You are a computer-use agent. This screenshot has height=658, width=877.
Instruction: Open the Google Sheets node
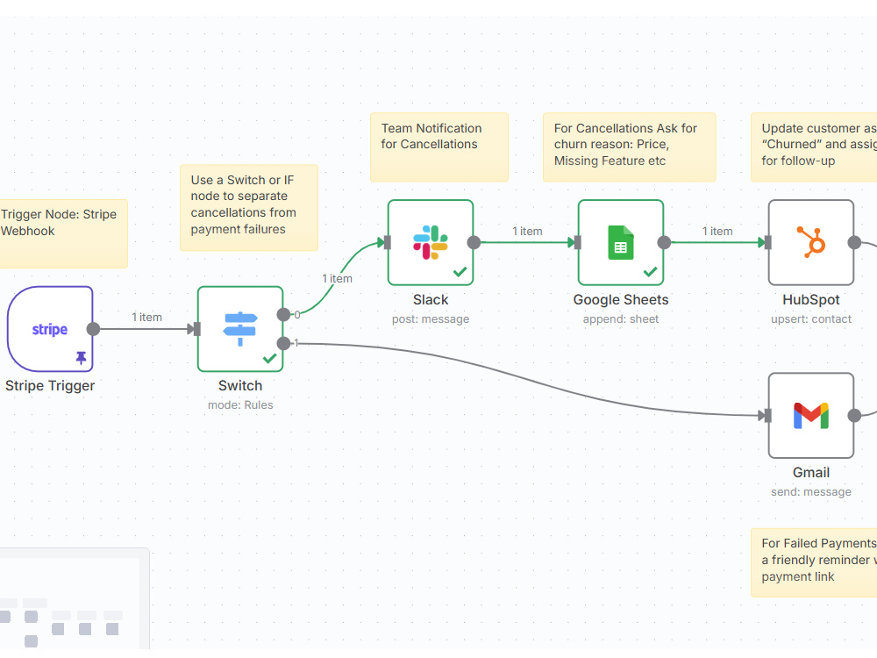pyautogui.click(x=621, y=242)
